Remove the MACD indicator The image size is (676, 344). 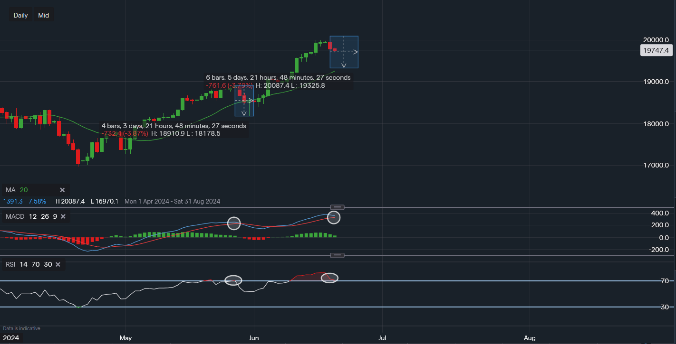pyautogui.click(x=64, y=216)
